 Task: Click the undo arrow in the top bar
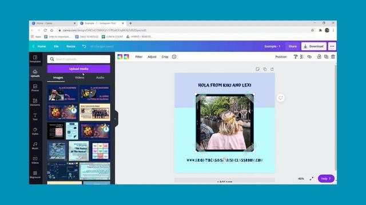click(84, 46)
